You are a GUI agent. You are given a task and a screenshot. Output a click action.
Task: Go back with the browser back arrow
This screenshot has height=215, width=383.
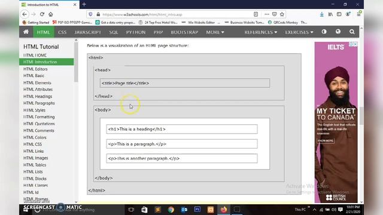(x=25, y=14)
